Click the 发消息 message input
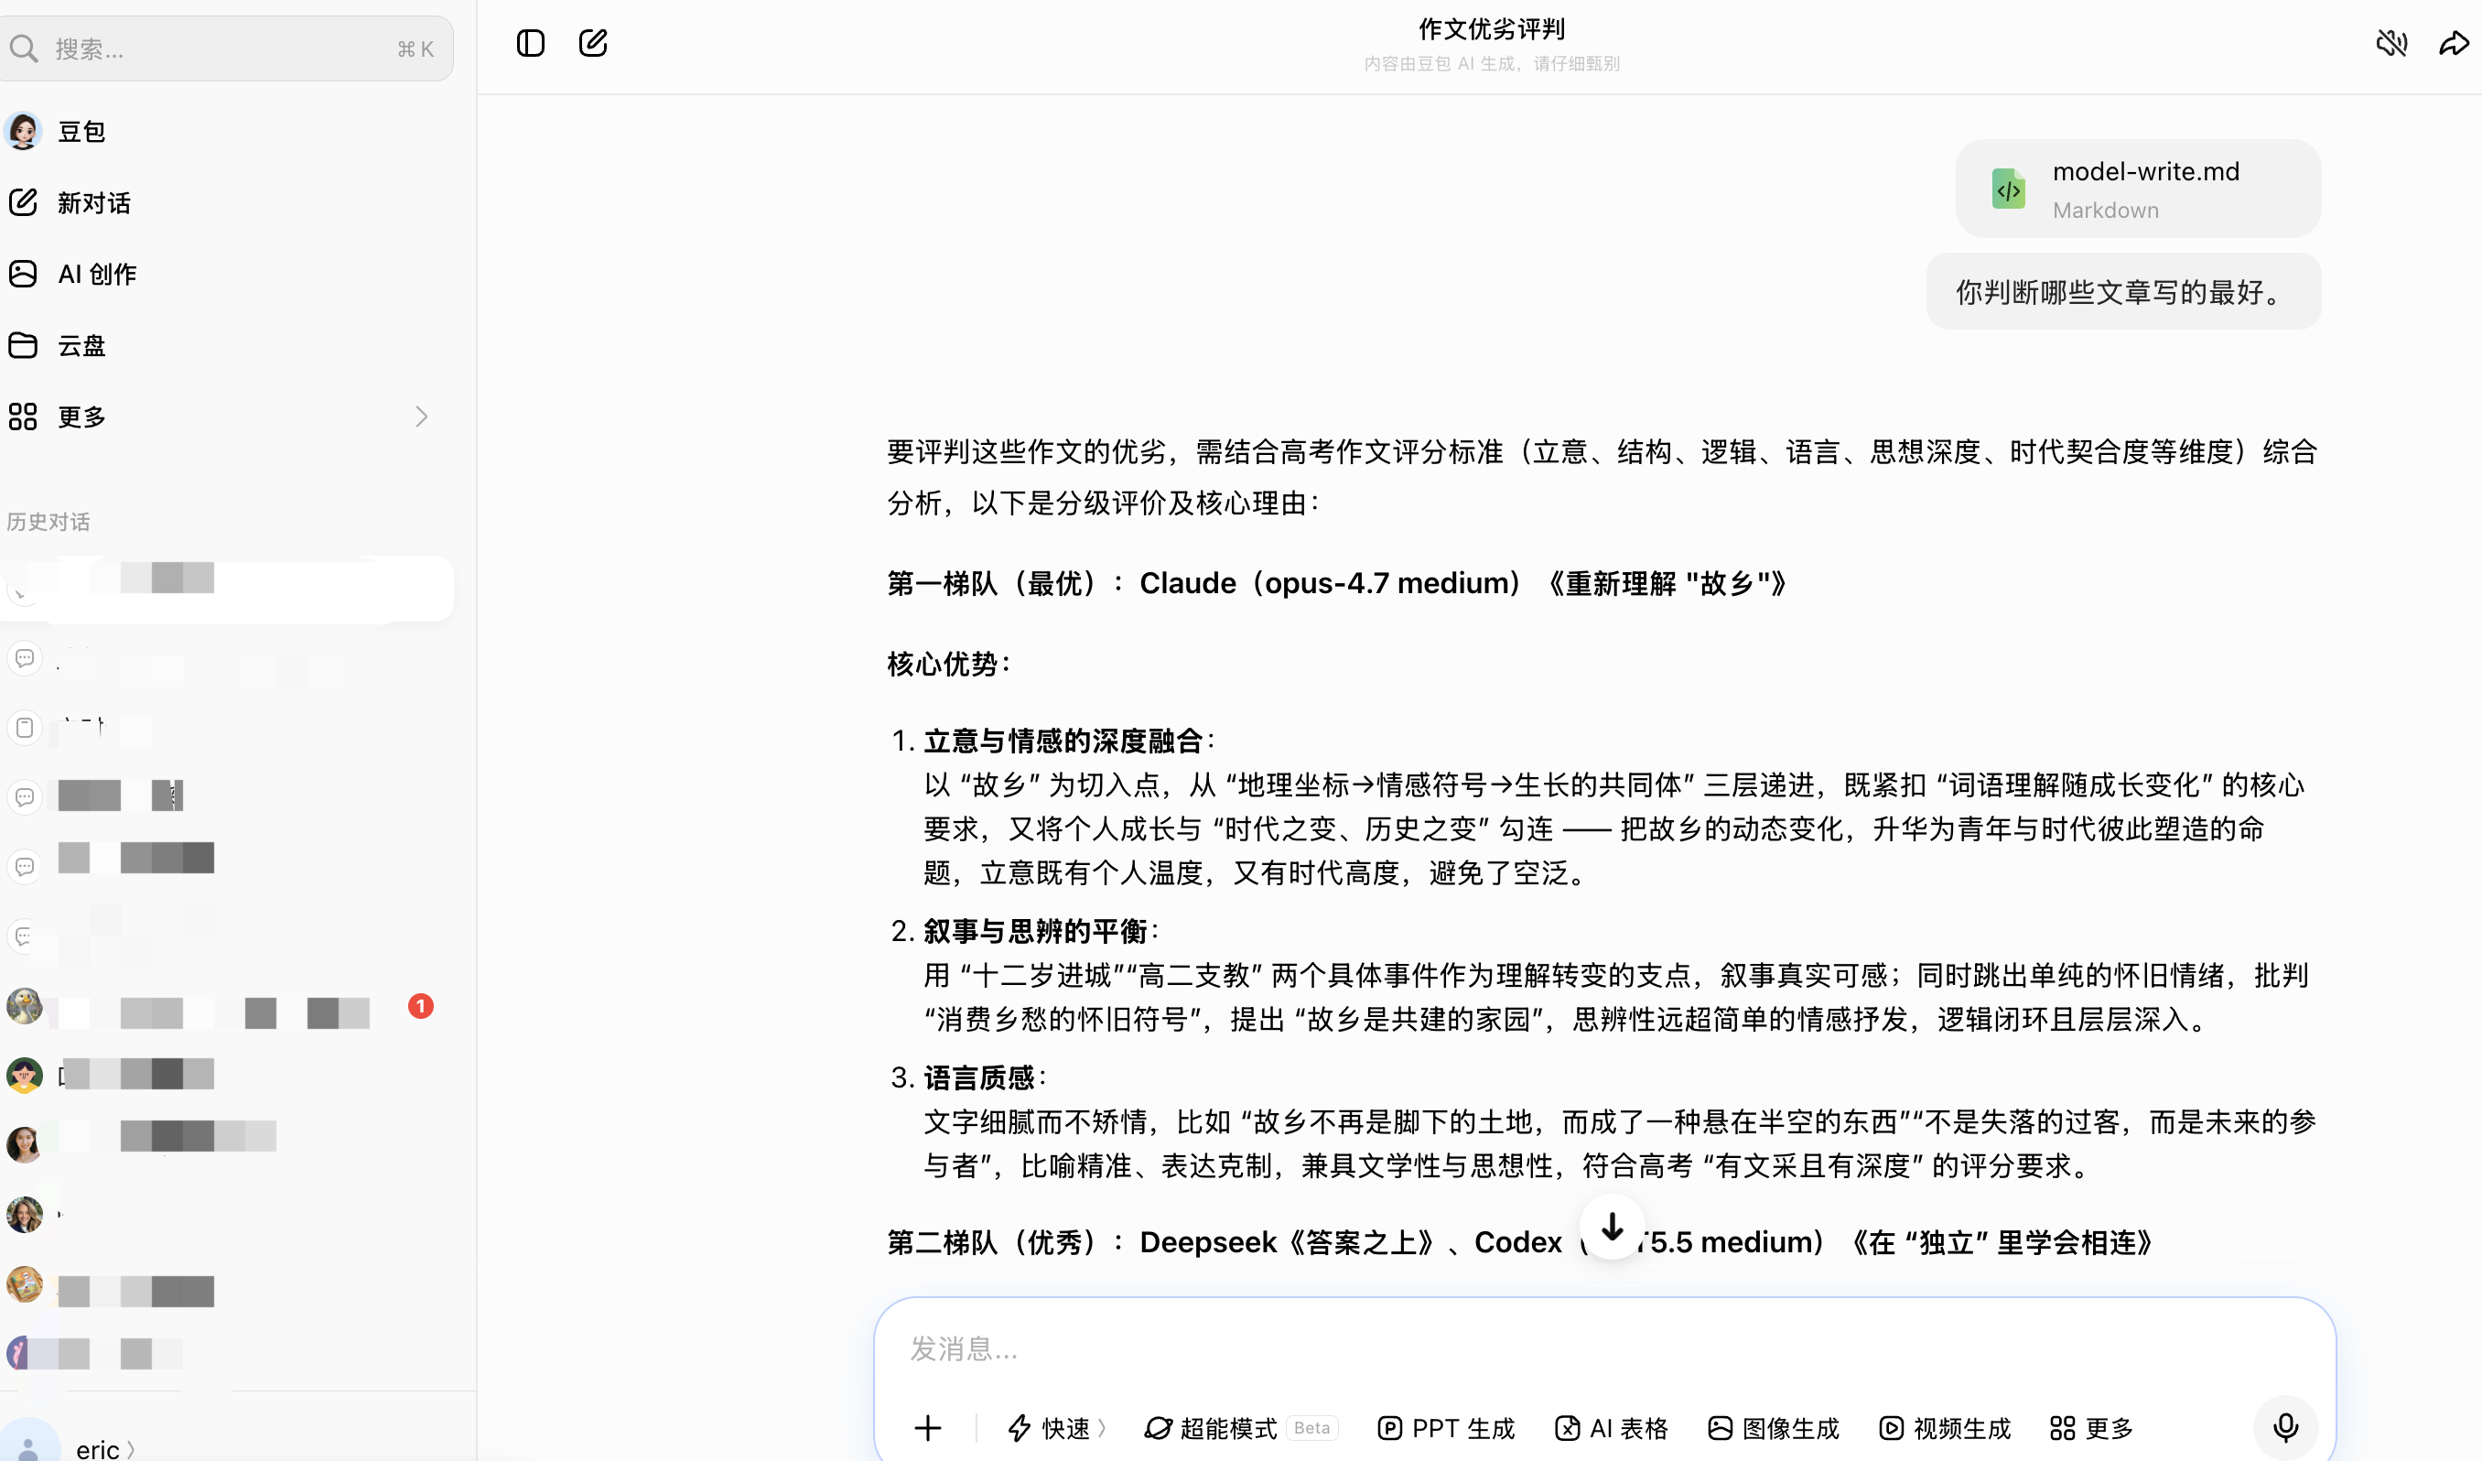The width and height of the screenshot is (2482, 1461). coord(1603,1348)
